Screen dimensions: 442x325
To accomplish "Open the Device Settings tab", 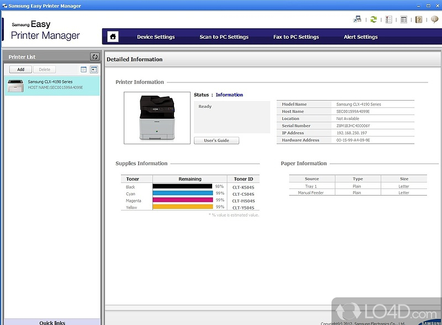I will point(156,37).
